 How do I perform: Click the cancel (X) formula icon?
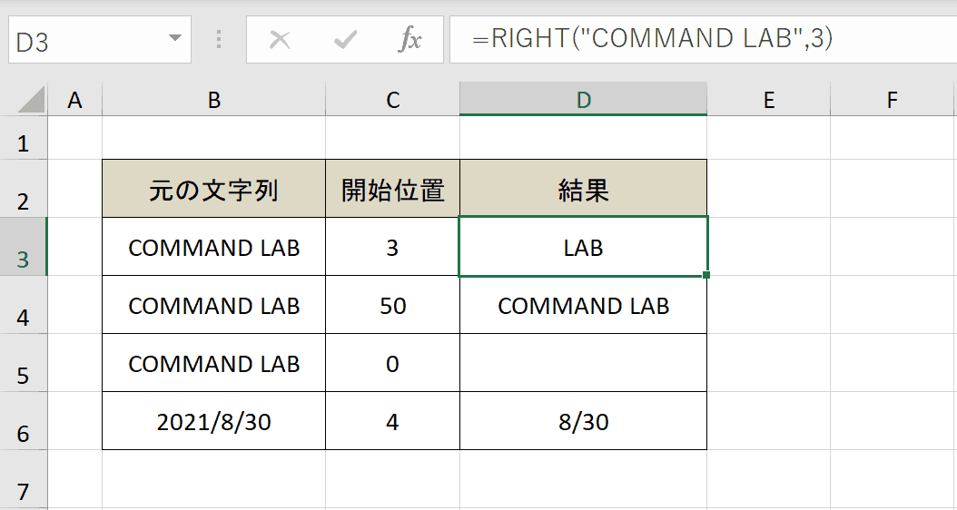(280, 40)
